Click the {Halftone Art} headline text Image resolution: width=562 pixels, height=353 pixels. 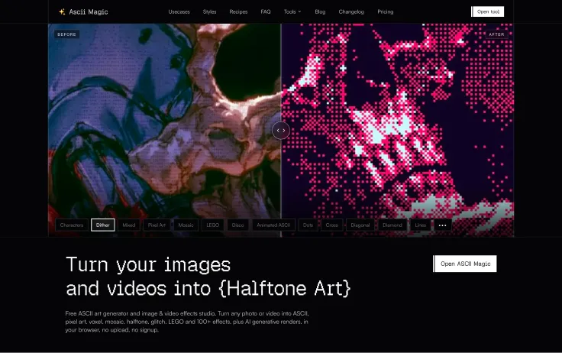(x=285, y=288)
